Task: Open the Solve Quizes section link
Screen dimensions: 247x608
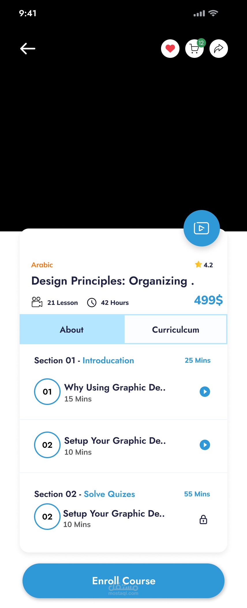Action: coord(109,494)
